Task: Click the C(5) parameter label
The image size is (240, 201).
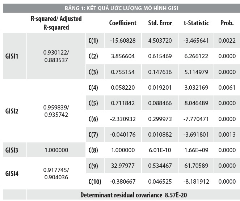Action: [93, 103]
